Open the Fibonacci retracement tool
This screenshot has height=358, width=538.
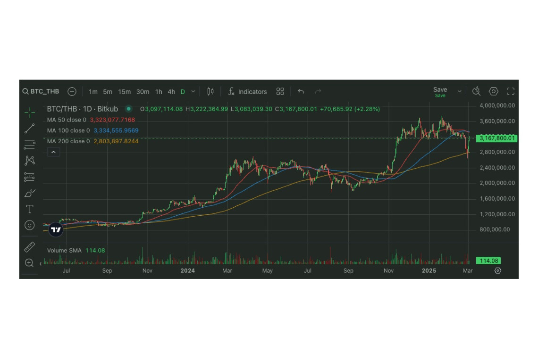pyautogui.click(x=30, y=144)
